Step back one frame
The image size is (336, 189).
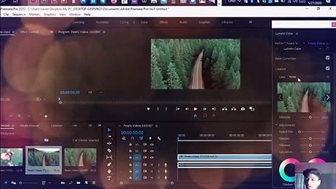[x=187, y=109]
